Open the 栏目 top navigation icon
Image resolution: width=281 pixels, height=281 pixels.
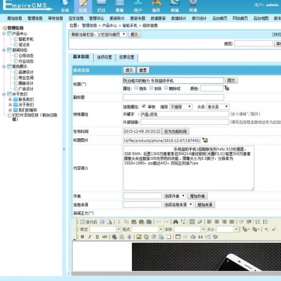coord(101,5)
